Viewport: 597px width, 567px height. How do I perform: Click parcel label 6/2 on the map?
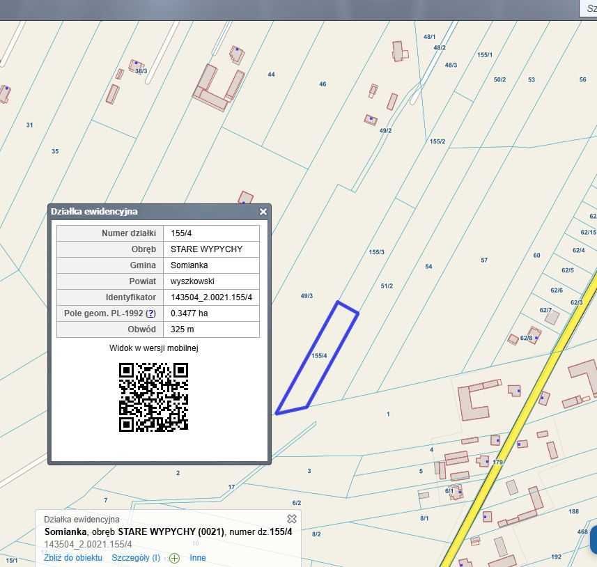tap(297, 503)
